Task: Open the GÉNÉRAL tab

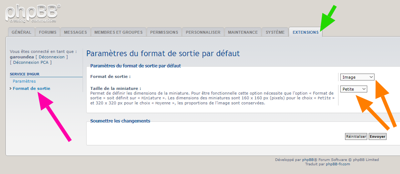Action: [21, 32]
